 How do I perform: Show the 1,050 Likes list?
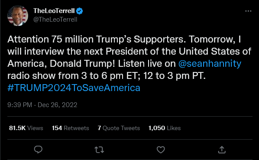pos(165,128)
